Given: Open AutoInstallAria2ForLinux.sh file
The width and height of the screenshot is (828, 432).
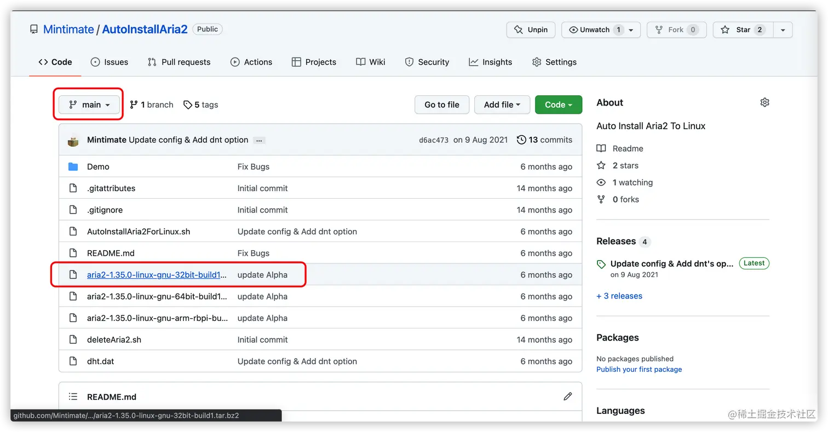Looking at the screenshot, I should click(139, 232).
